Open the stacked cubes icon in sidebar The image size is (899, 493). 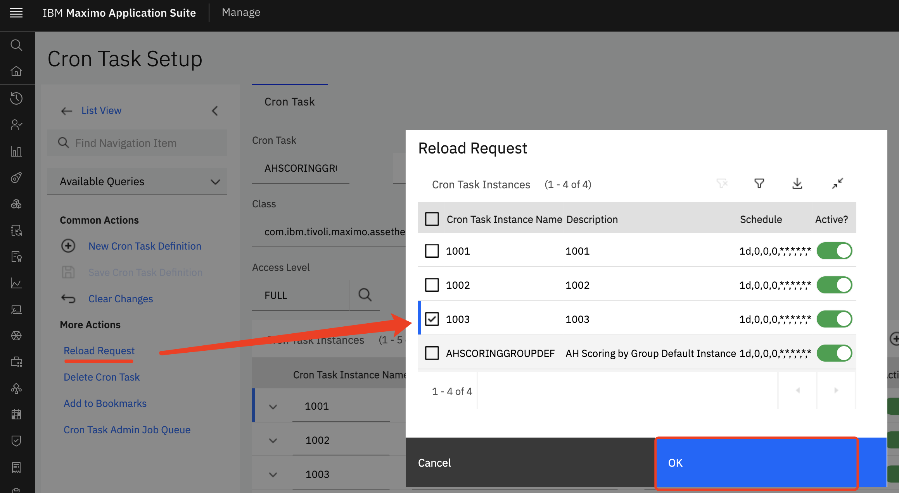point(16,204)
